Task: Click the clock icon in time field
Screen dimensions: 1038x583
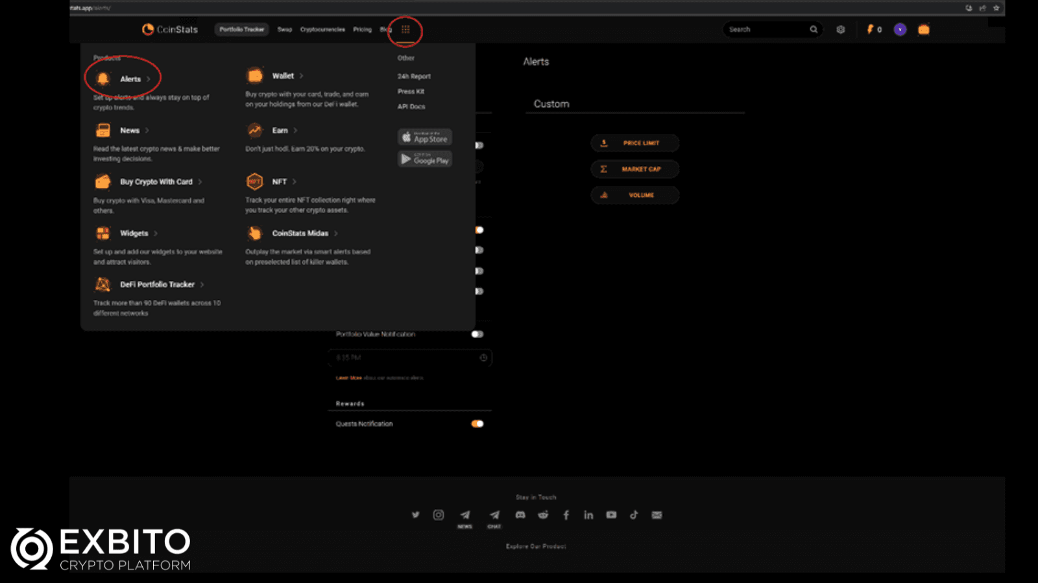Action: (483, 358)
